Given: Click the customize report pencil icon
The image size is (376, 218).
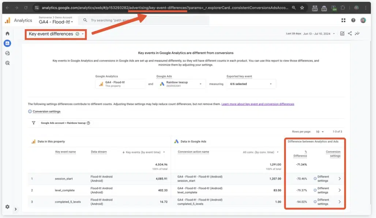Looking at the screenshot, I should (342, 34).
